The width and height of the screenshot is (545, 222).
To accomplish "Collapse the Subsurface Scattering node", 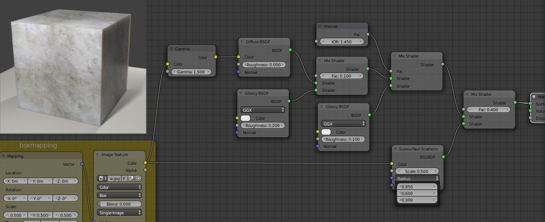I will pos(395,149).
